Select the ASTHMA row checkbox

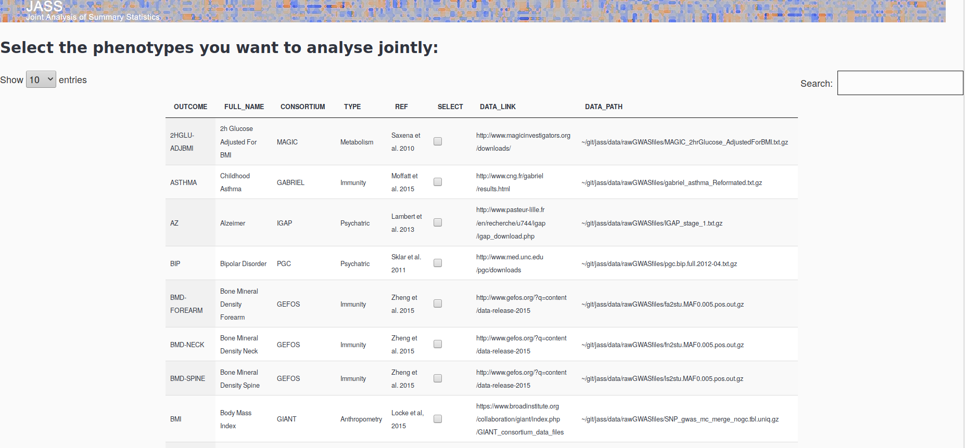coord(438,182)
